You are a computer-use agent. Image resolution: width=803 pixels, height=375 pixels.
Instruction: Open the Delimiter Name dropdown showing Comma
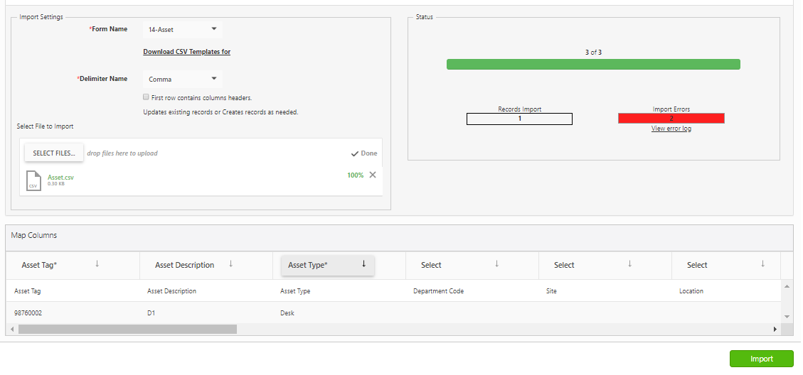(182, 79)
